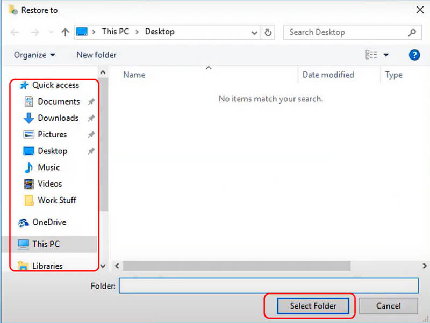Click the Refresh icon beside address bar

269,32
